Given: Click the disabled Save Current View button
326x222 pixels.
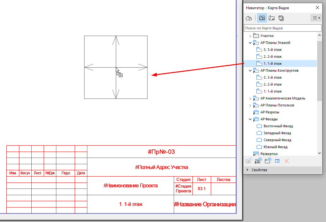Looking at the screenshot, I should (249, 161).
